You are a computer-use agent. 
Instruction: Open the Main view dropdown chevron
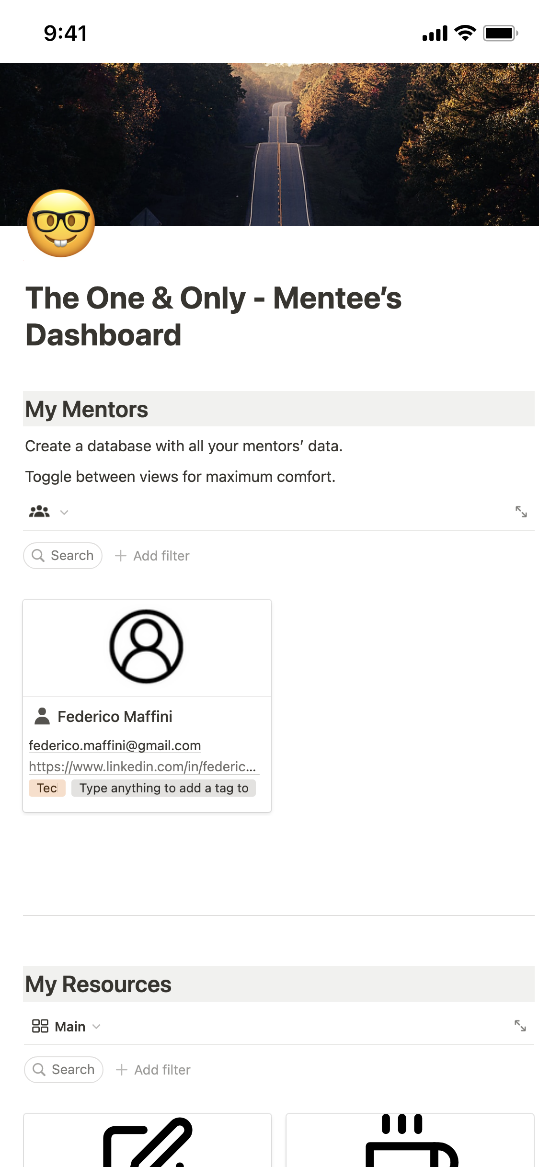click(x=96, y=1026)
